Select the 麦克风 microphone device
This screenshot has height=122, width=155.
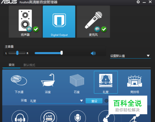(x=93, y=22)
